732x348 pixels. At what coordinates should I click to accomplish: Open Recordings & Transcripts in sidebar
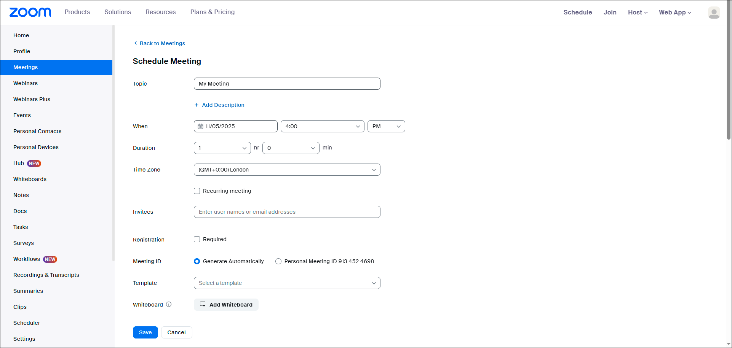point(46,275)
